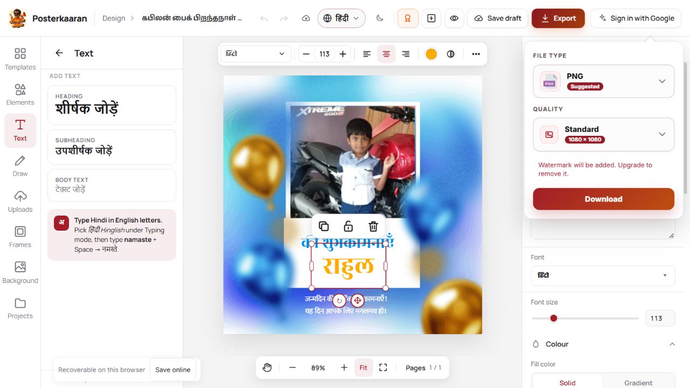Click Save draft button
The height and width of the screenshot is (388, 690).
[x=498, y=18]
